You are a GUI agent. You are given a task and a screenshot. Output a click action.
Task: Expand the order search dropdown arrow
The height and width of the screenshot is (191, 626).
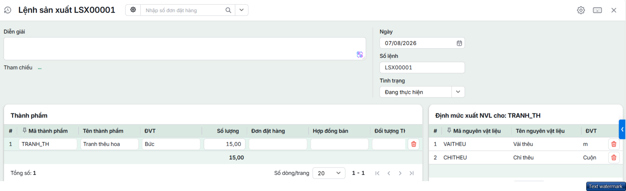(x=241, y=10)
